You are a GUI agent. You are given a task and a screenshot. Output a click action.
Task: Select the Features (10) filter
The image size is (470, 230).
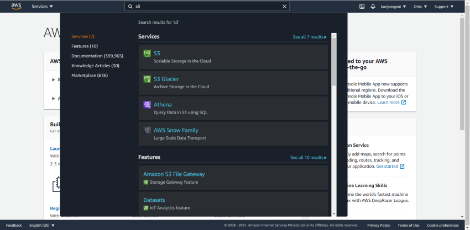tap(85, 46)
